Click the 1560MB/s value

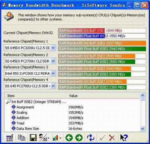[76, 107]
